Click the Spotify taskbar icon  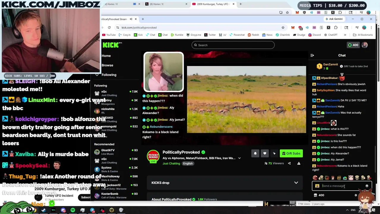pyautogui.click(x=73, y=210)
